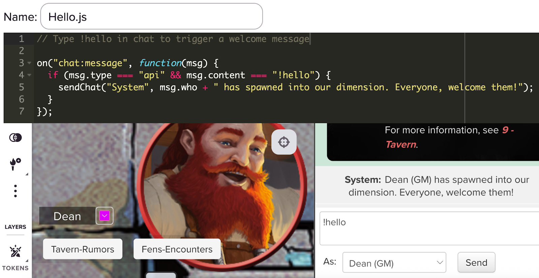The height and width of the screenshot is (278, 539).
Task: Collapse the code fold arrow on line 3
Action: coord(29,63)
